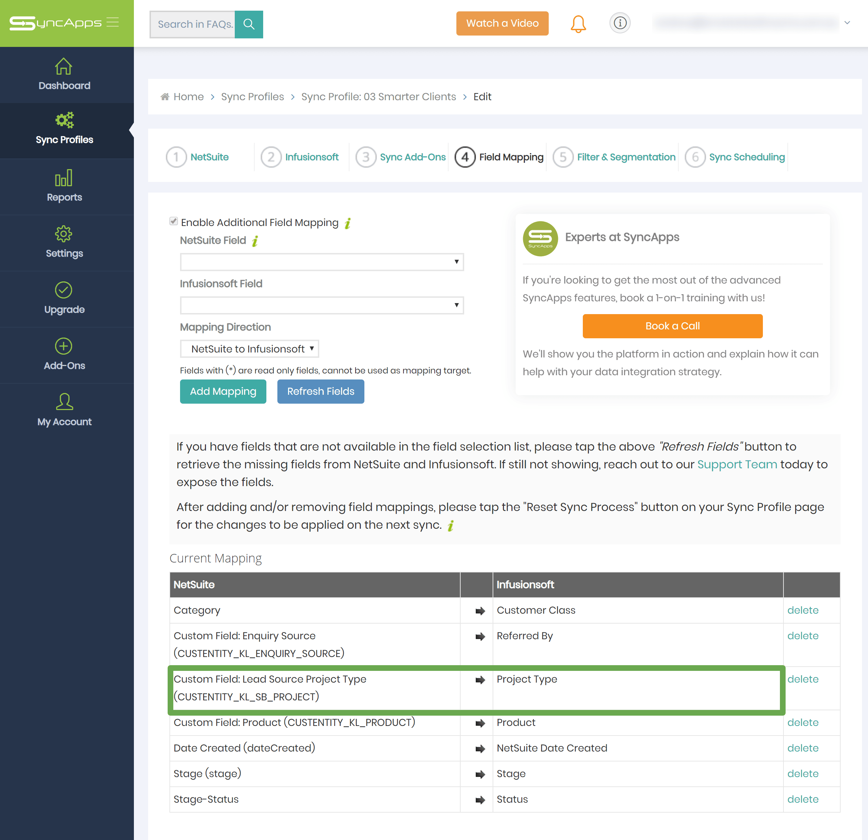
Task: Delete the Stage-Status mapping
Action: tap(802, 800)
